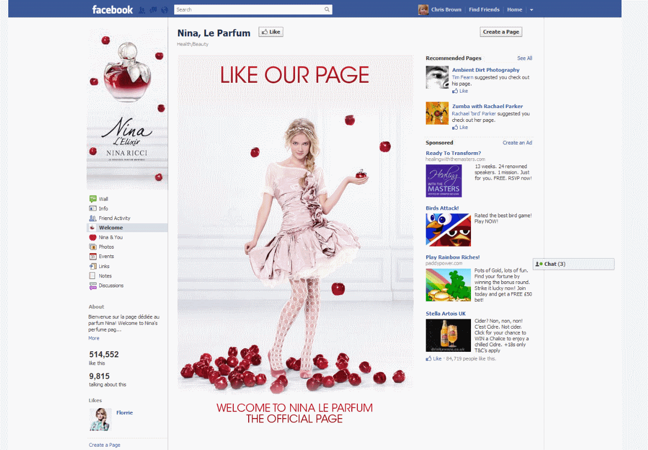Expand About text with More link
The height and width of the screenshot is (450, 648).
(94, 338)
